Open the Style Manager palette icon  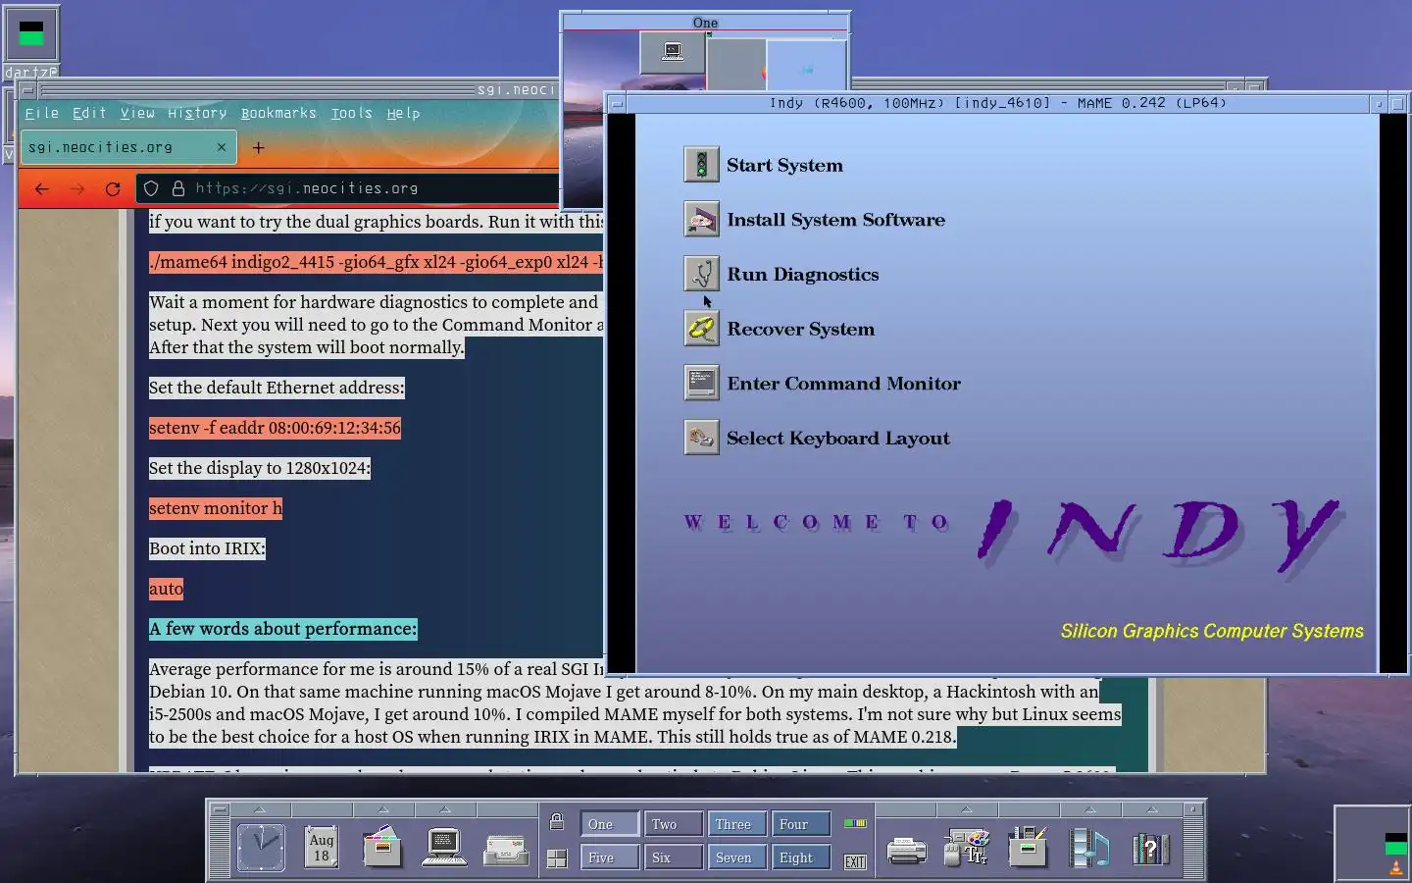point(967,848)
